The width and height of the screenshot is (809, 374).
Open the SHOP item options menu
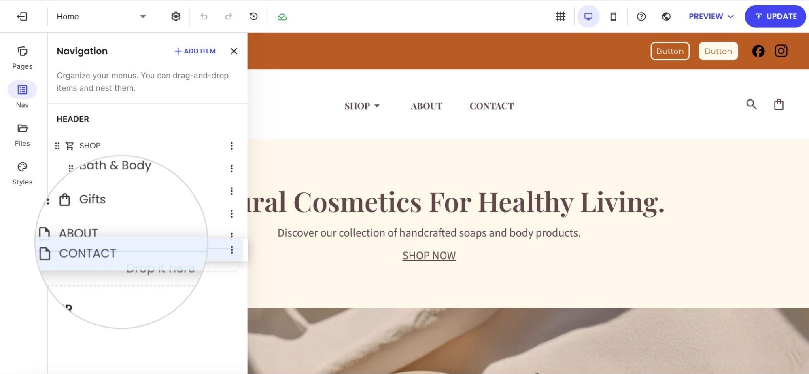pos(231,146)
